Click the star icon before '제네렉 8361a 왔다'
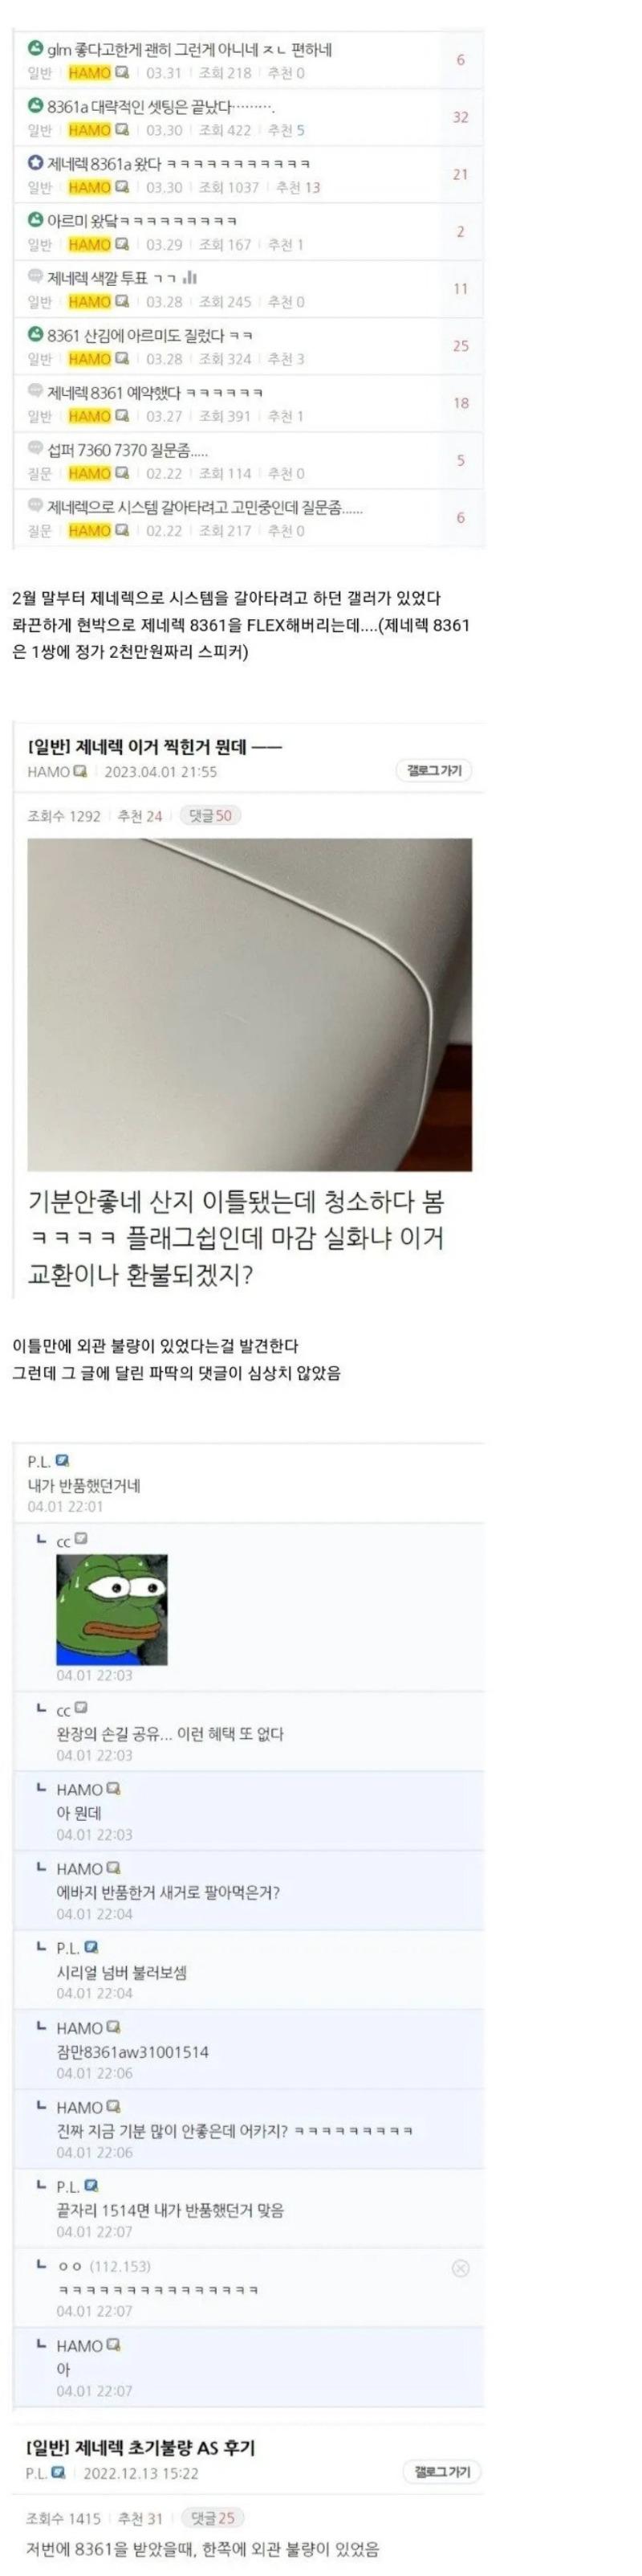 36,163
